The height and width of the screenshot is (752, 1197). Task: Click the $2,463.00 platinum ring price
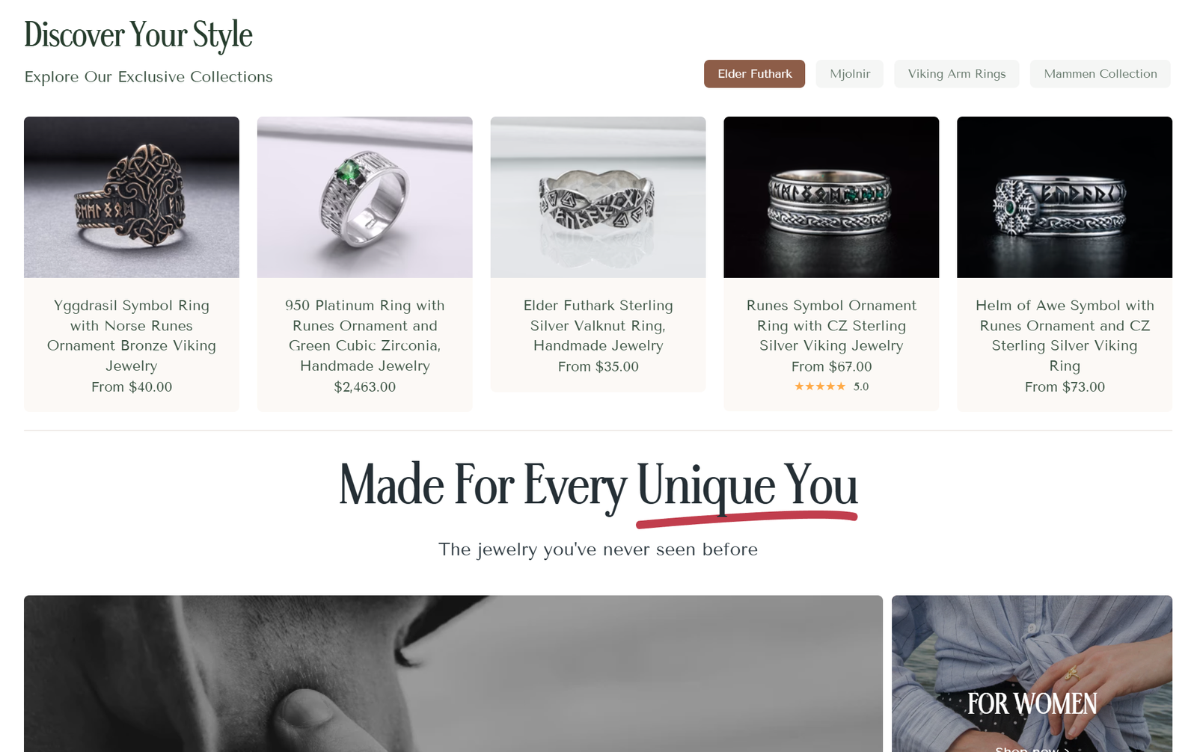(x=365, y=386)
